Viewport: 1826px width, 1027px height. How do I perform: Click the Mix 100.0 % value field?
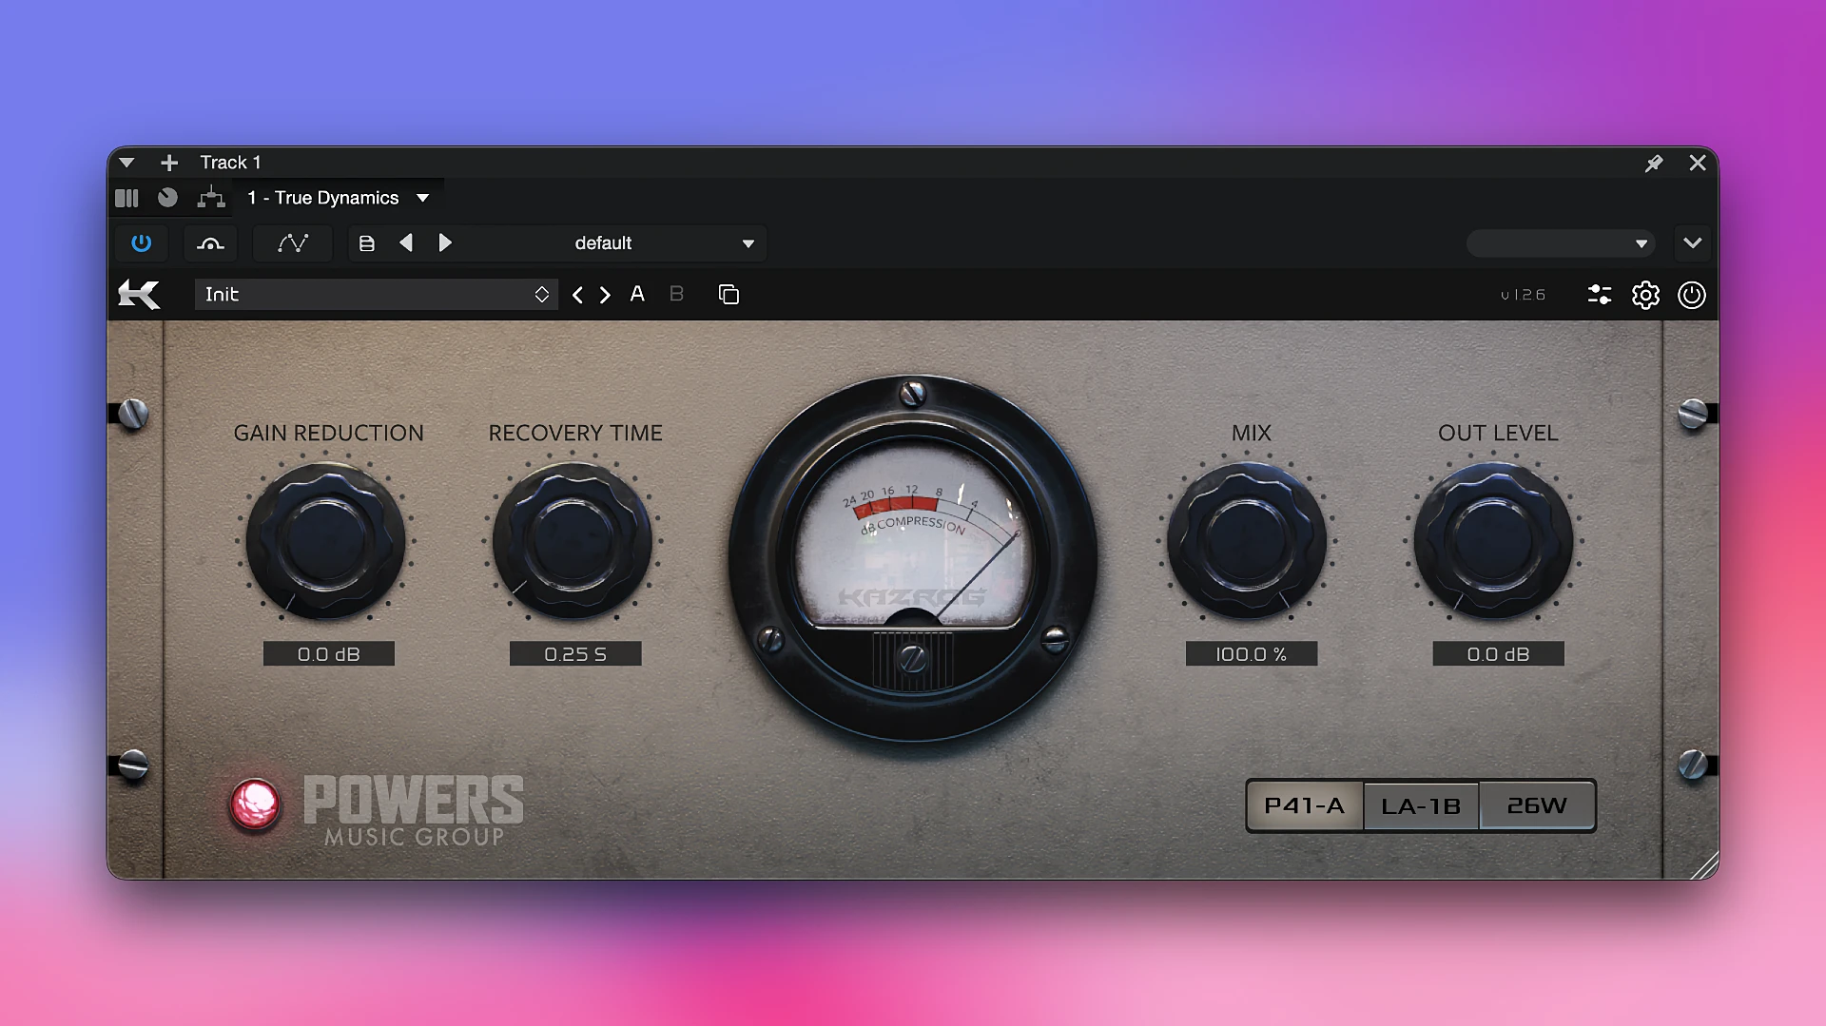point(1252,654)
